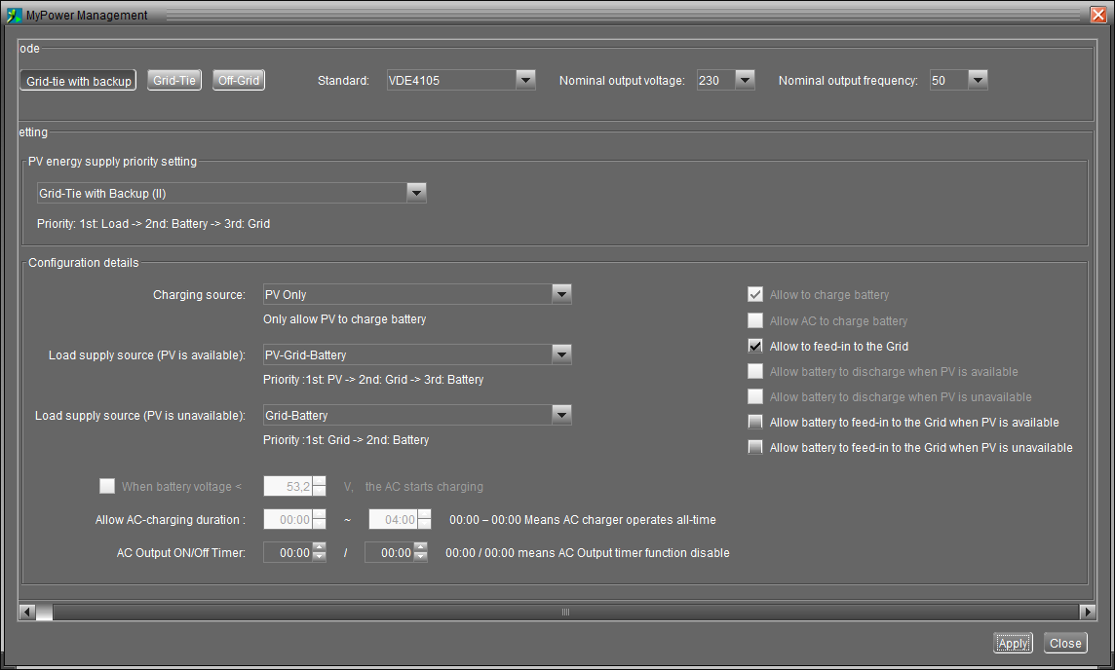
Task: Toggle battery discharge when PV is available
Action: [755, 372]
